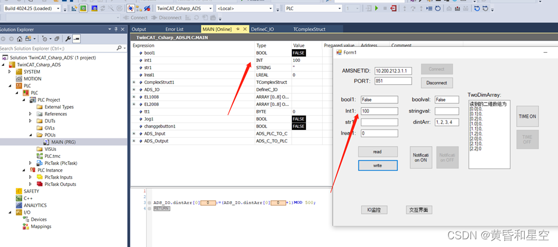Click the PORT field showing 851

coord(393,81)
